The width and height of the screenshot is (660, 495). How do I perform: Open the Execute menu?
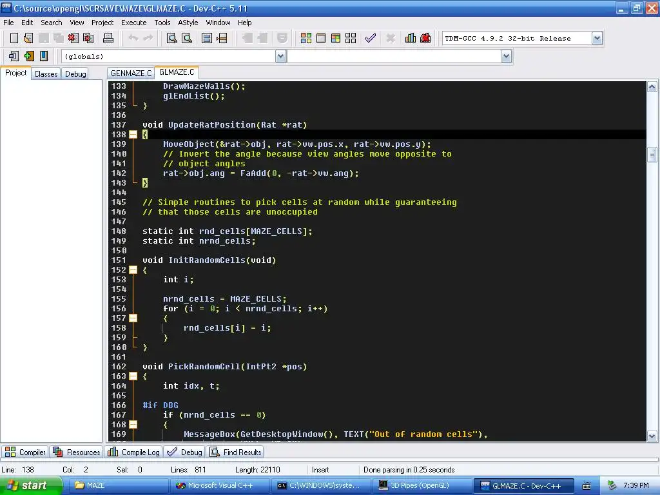(134, 23)
